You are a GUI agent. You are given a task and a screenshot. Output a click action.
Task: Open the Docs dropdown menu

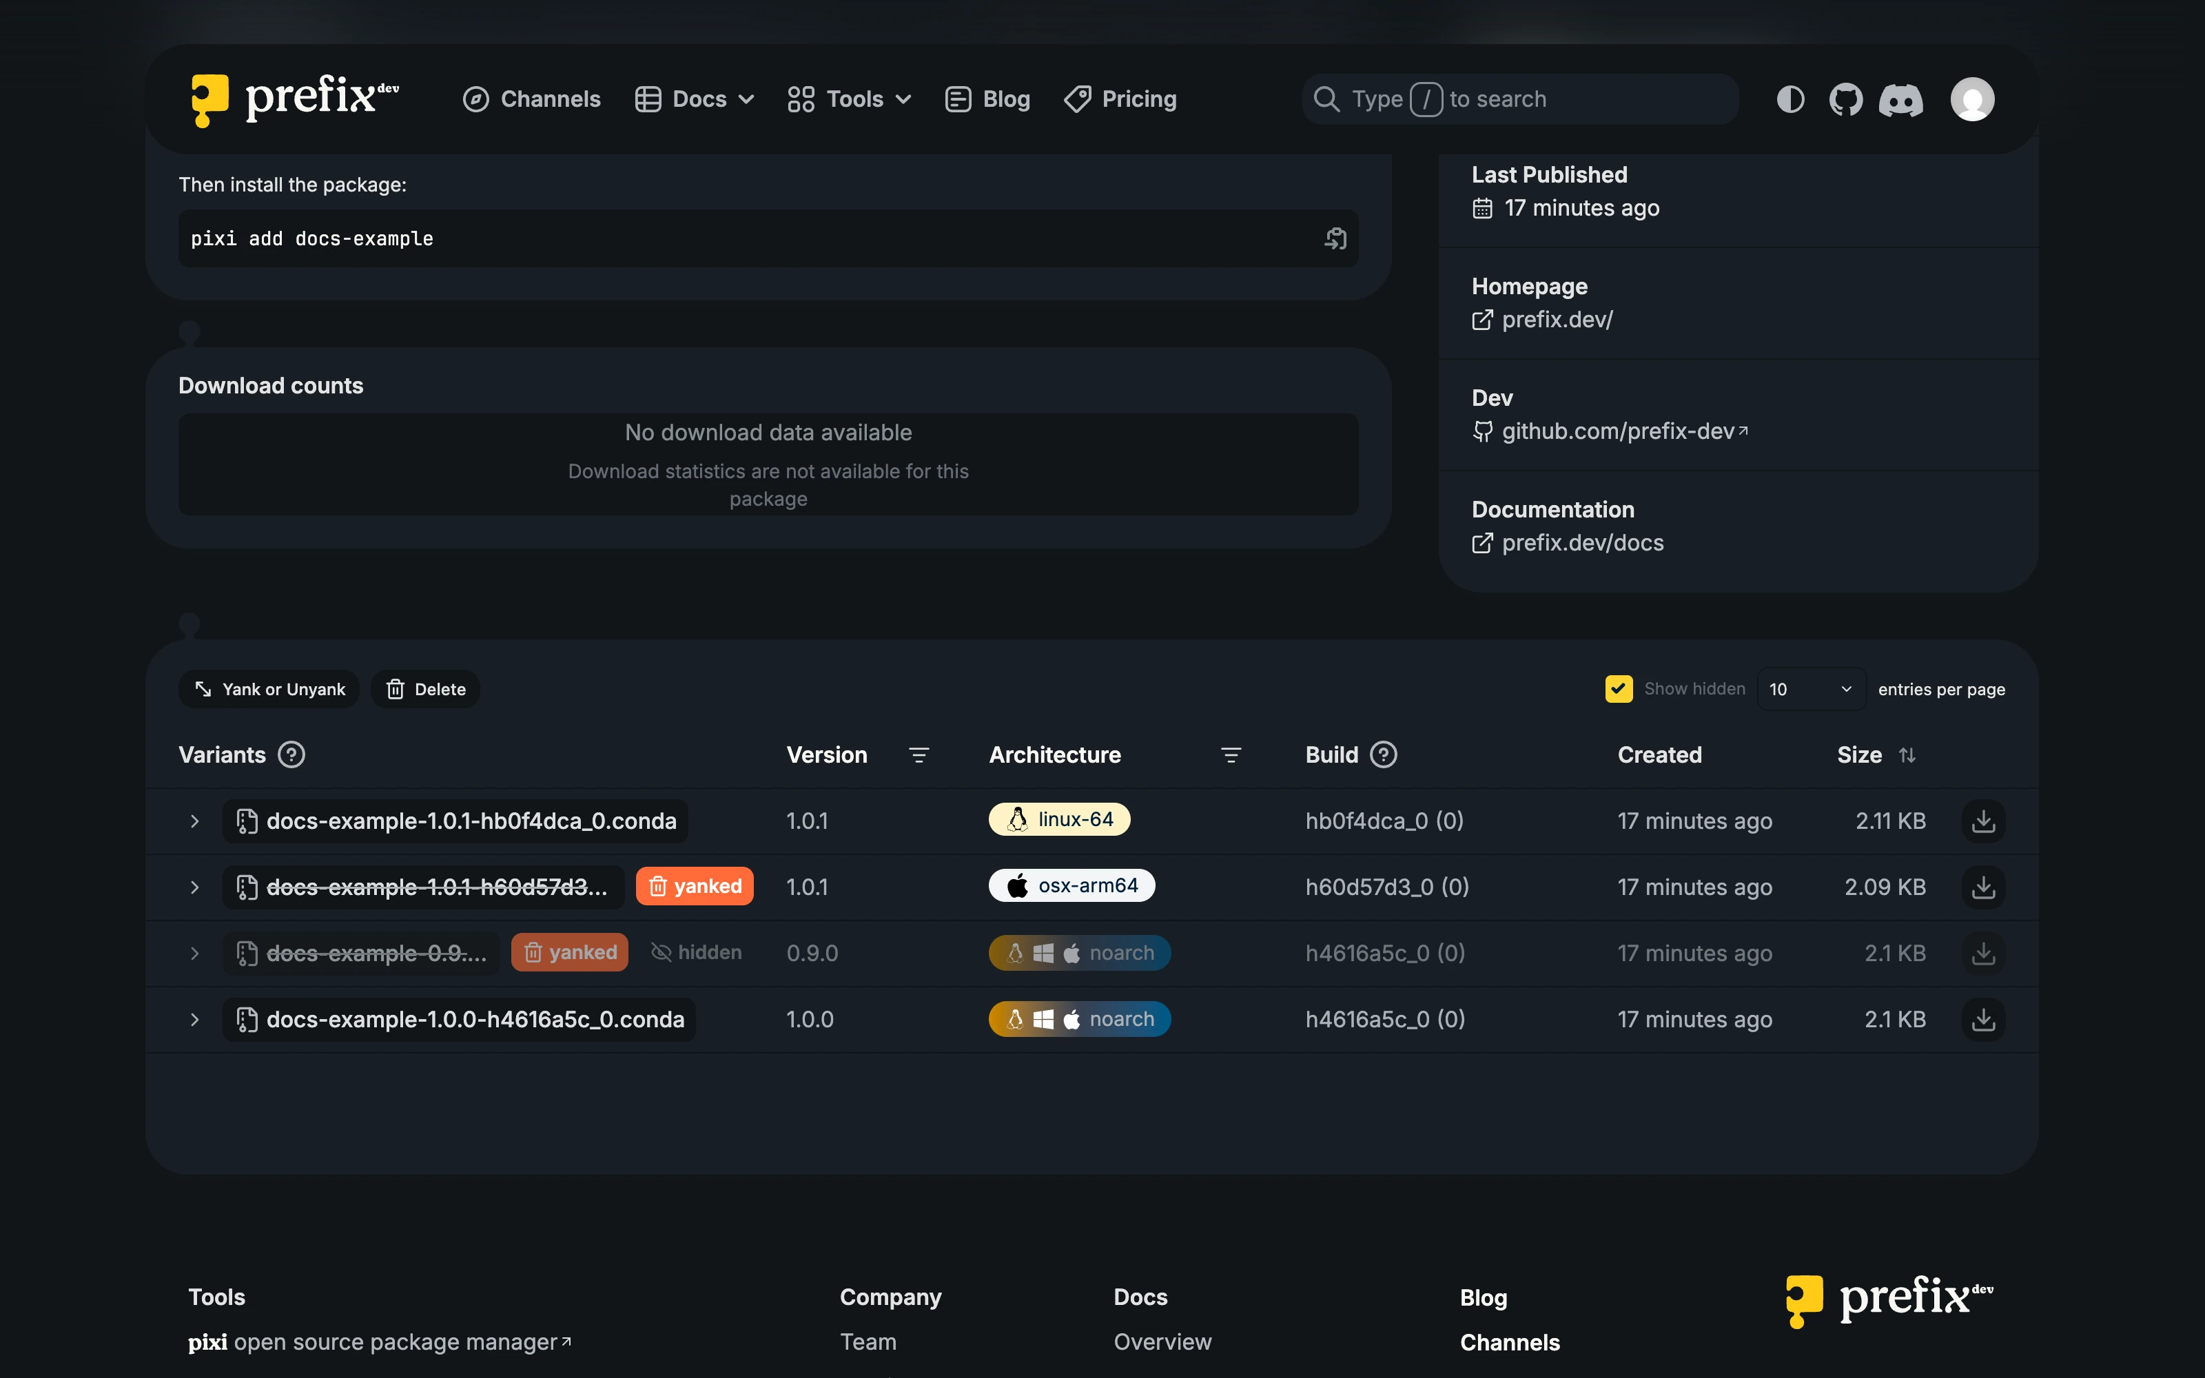click(x=695, y=99)
